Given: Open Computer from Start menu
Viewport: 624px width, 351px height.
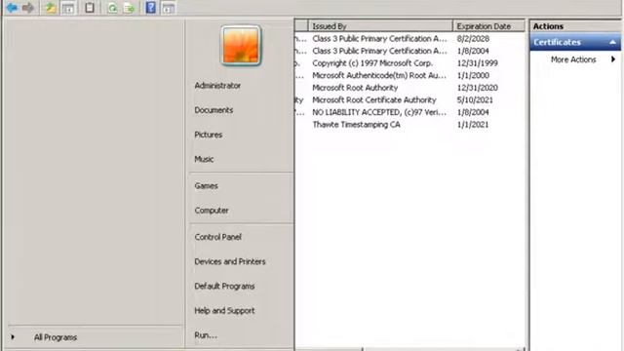Looking at the screenshot, I should 212,211.
